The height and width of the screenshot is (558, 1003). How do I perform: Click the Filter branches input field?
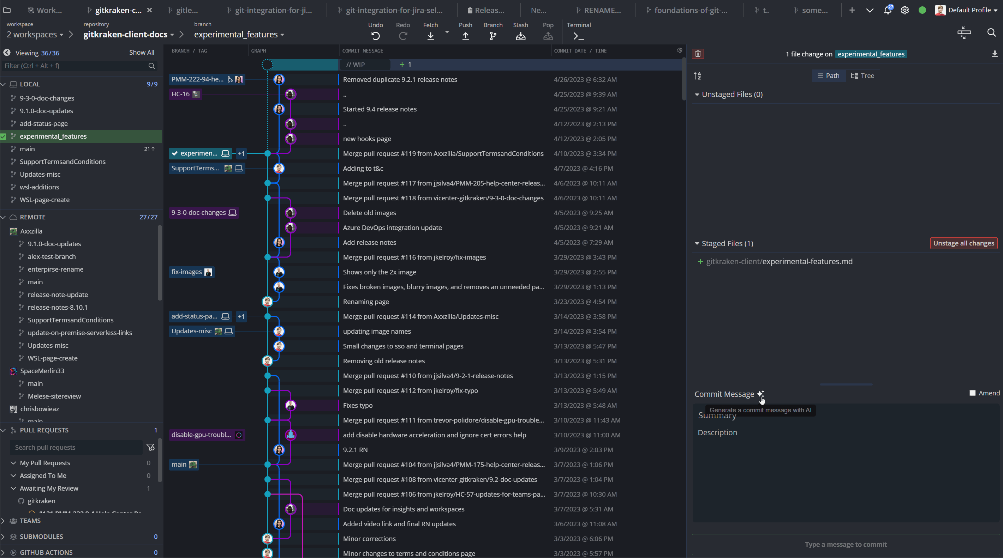pos(74,66)
